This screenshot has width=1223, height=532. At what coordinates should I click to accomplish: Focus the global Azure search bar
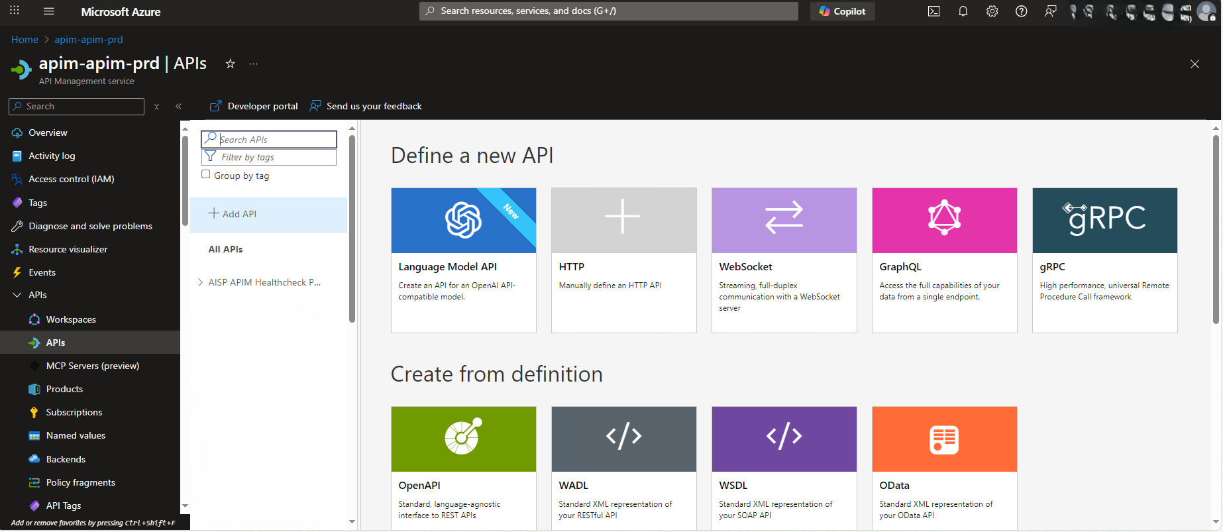[608, 11]
